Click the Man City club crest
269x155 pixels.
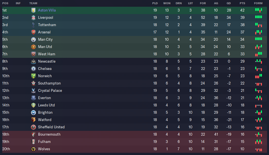(33, 40)
